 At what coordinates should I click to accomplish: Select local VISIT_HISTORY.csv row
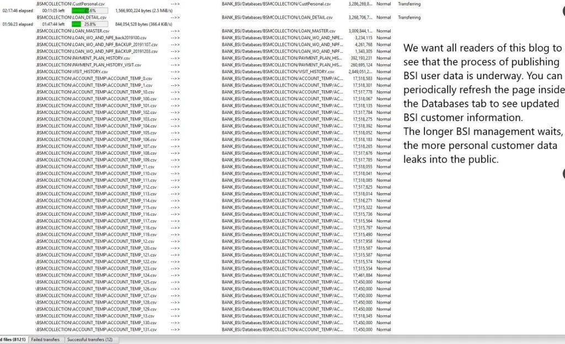pos(72,72)
